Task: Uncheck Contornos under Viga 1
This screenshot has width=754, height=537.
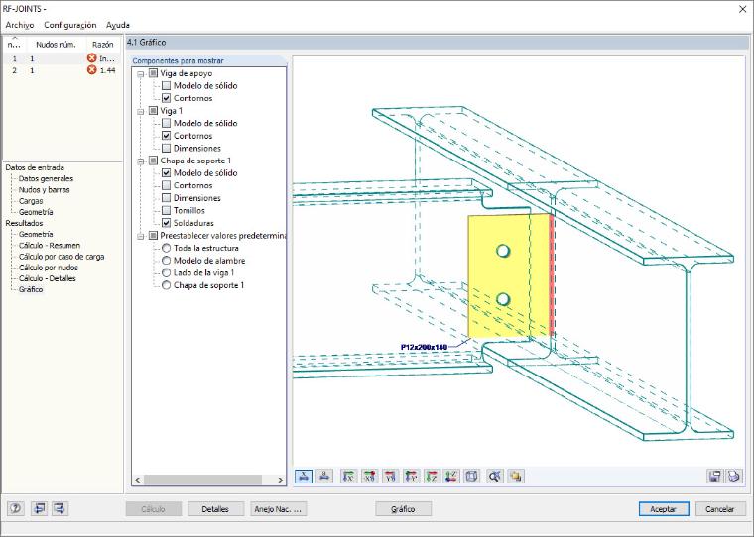Action: (166, 136)
